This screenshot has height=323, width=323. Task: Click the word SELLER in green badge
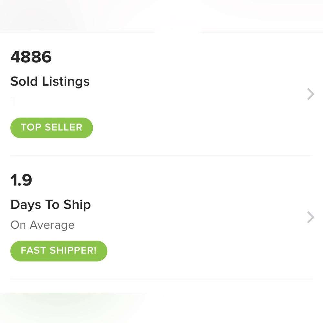pos(64,127)
